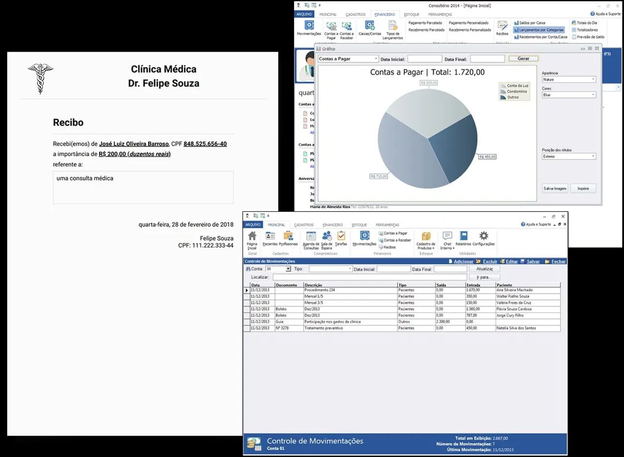Select Lançamentos por Categorias

[x=539, y=30]
